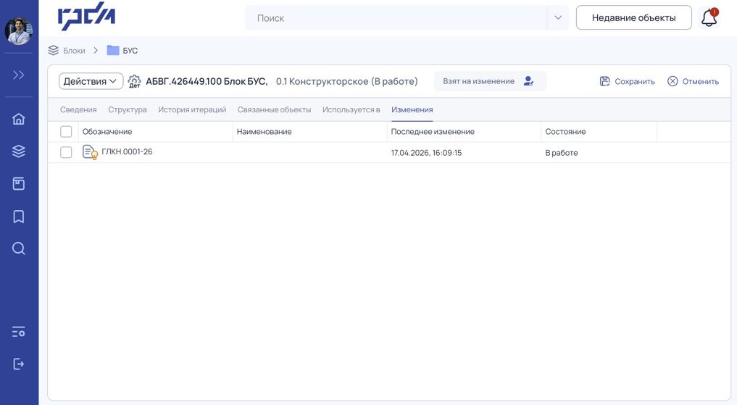Open the Действия dropdown
This screenshot has width=737, height=405.
pyautogui.click(x=91, y=81)
